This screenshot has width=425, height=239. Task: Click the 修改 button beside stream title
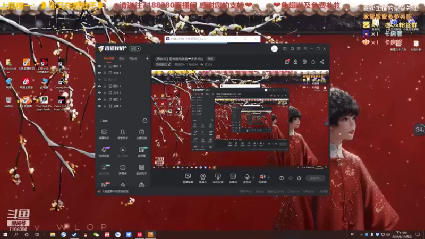[210, 59]
